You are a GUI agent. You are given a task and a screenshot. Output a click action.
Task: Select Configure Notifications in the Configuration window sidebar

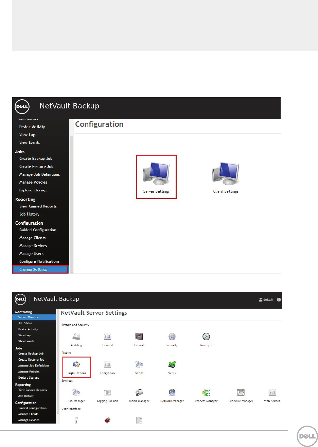pyautogui.click(x=39, y=261)
